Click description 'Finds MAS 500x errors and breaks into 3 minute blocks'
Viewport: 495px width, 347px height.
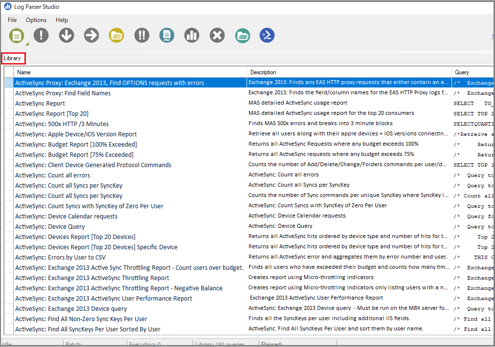pos(320,123)
